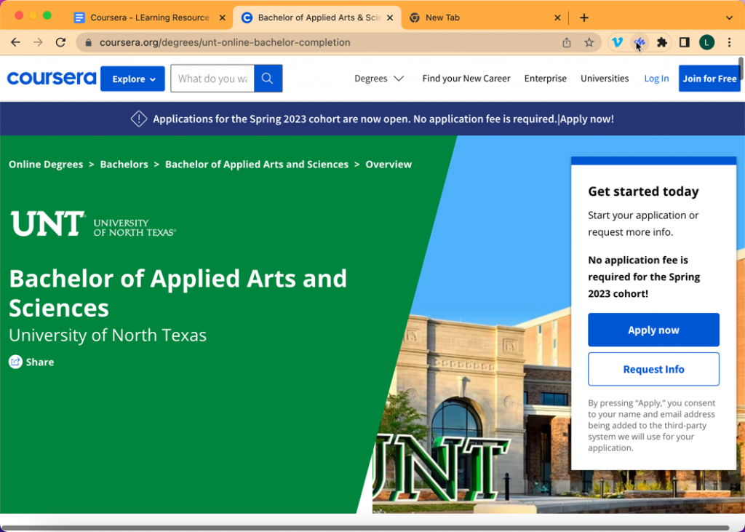The height and width of the screenshot is (532, 745).
Task: Click the Get started today heading
Action: pyautogui.click(x=643, y=191)
